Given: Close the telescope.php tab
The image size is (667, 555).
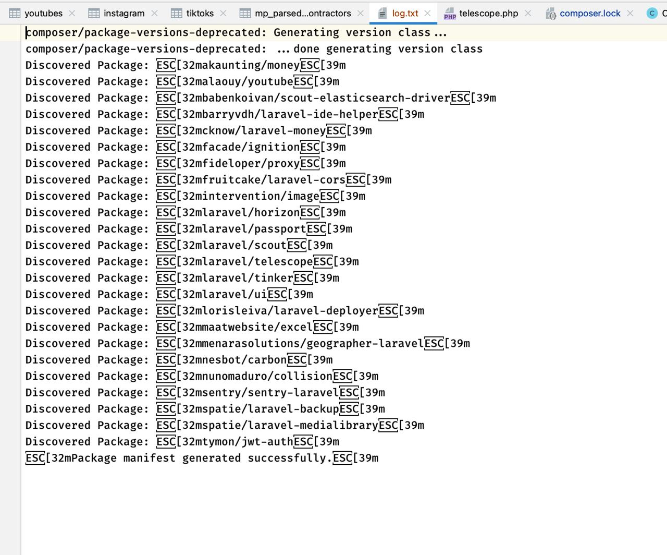Looking at the screenshot, I should [x=528, y=13].
